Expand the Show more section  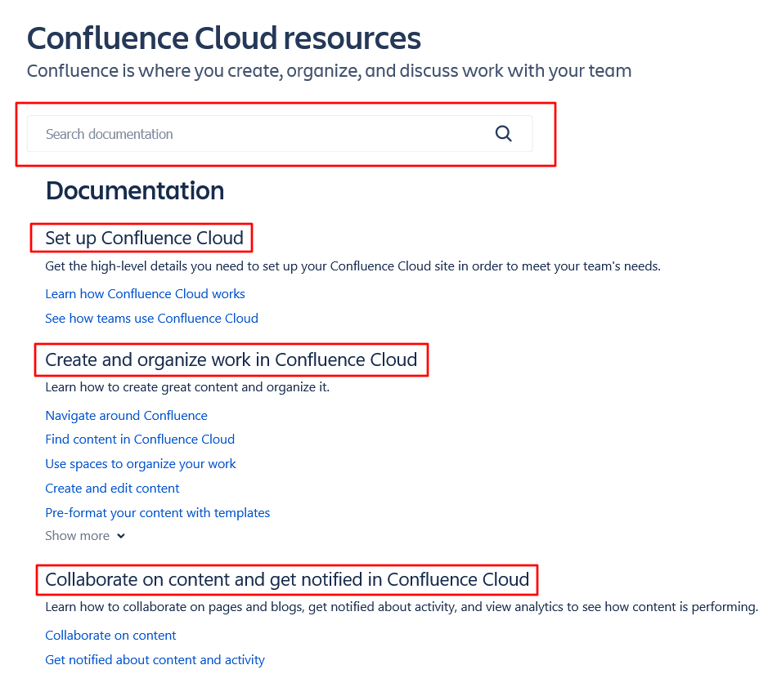tap(78, 535)
